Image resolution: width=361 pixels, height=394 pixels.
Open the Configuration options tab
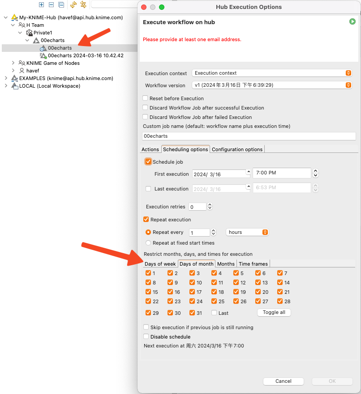(237, 149)
